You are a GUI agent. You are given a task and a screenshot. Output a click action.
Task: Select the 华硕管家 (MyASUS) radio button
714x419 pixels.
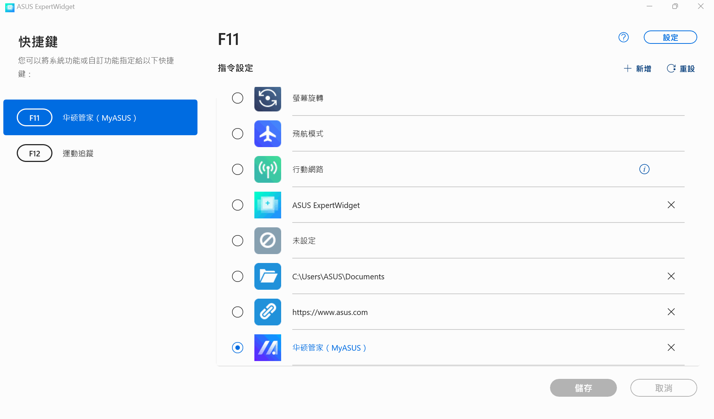point(238,348)
